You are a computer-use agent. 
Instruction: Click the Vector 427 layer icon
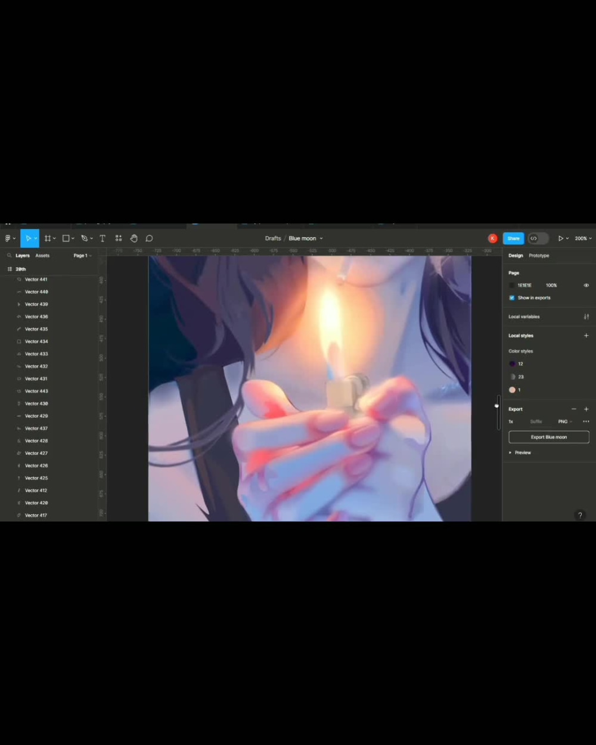click(19, 454)
